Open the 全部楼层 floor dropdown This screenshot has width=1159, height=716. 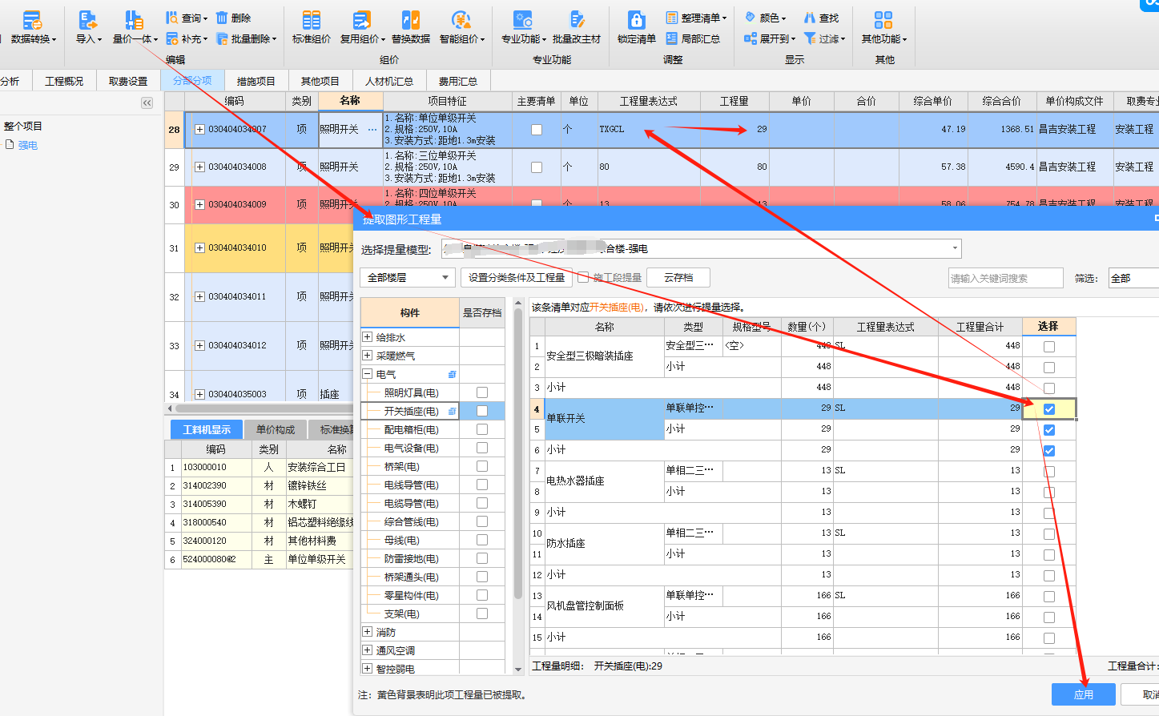coord(408,277)
